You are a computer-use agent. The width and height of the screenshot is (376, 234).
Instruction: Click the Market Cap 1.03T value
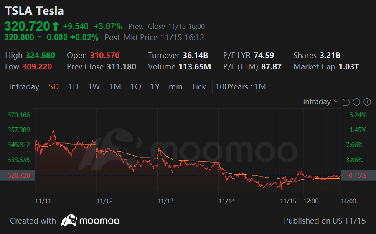348,66
